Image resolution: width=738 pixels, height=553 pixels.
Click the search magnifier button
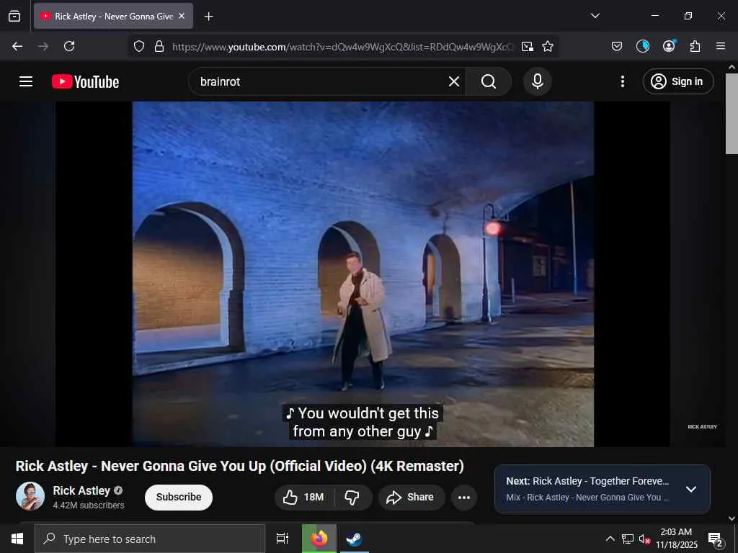tap(489, 81)
